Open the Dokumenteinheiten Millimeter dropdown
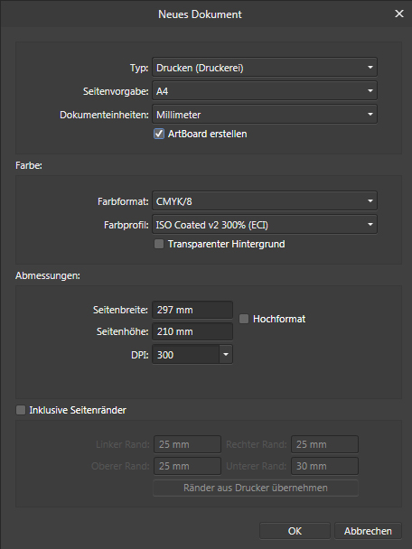The image size is (412, 549). 265,115
